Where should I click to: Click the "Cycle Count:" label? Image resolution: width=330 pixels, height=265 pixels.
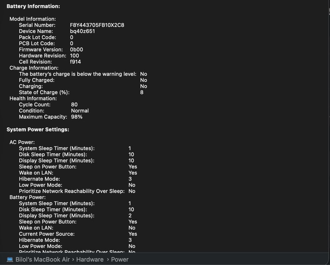point(35,104)
